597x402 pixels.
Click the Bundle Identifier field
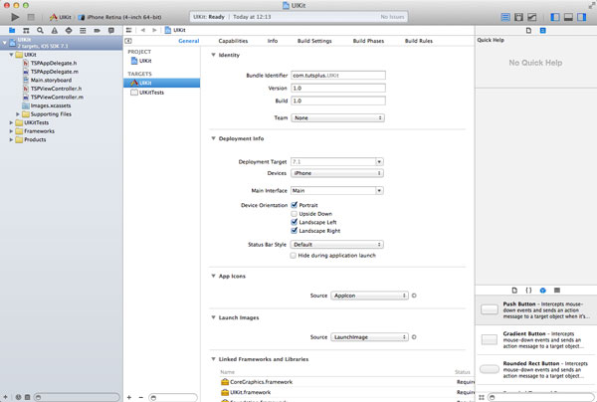[338, 76]
